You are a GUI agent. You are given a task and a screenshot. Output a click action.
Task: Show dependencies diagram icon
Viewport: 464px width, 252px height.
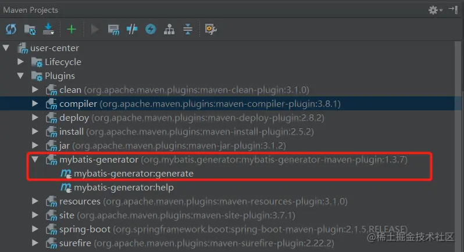pos(169,29)
